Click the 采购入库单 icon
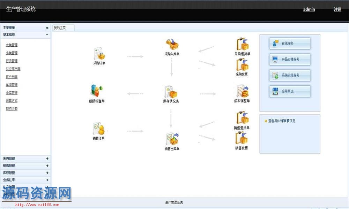The height and width of the screenshot is (209, 349). [x=172, y=45]
